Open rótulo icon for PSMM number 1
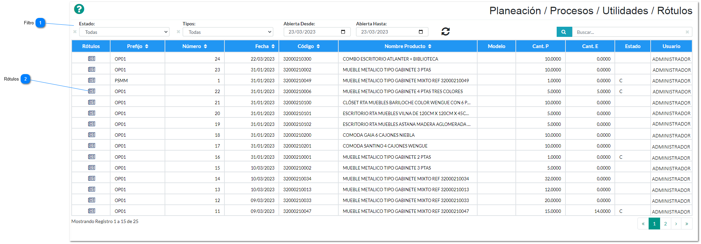This screenshot has height=244, width=701. (x=92, y=80)
